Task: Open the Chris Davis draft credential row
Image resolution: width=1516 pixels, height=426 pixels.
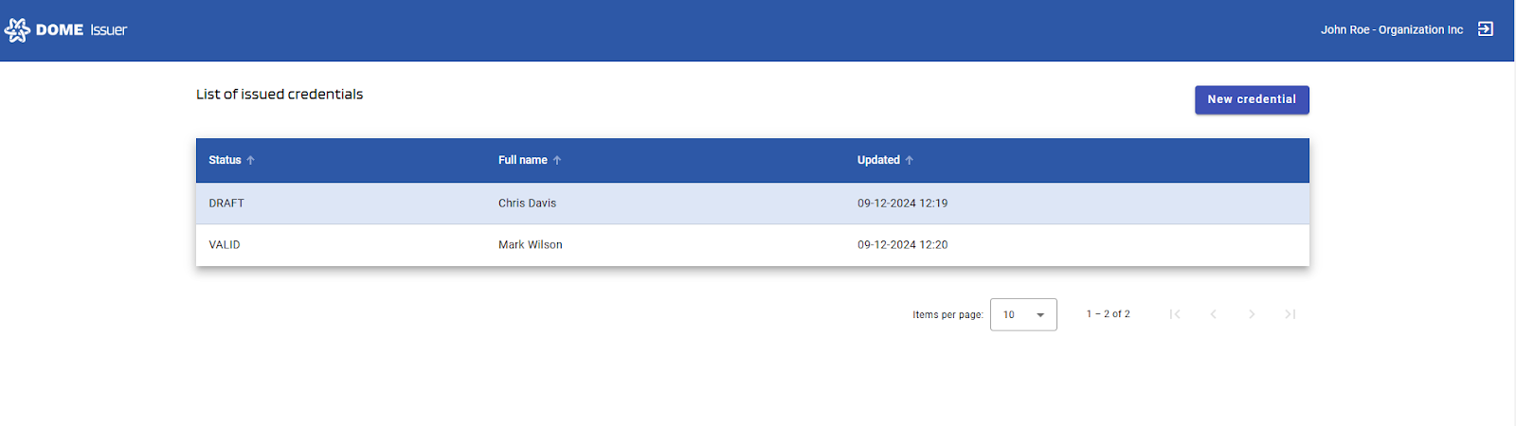Action: pos(527,204)
